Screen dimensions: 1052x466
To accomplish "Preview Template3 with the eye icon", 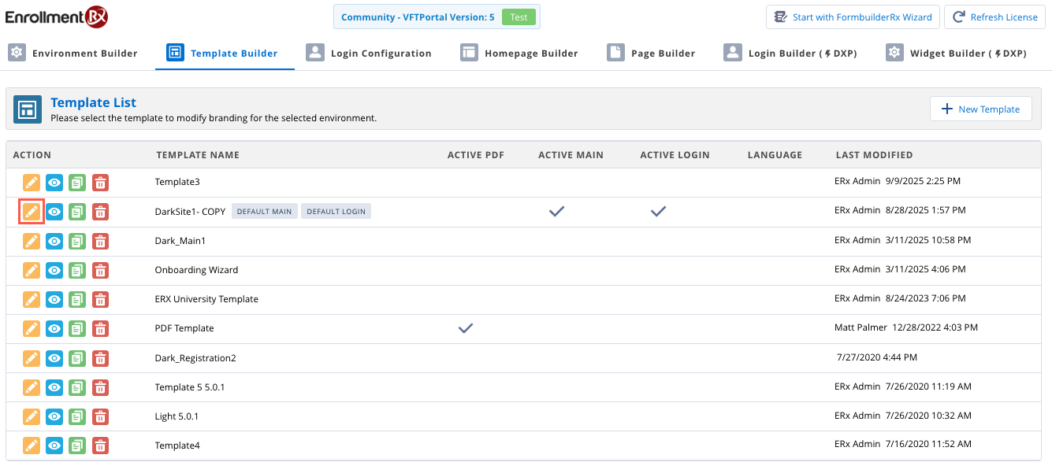I will (54, 183).
